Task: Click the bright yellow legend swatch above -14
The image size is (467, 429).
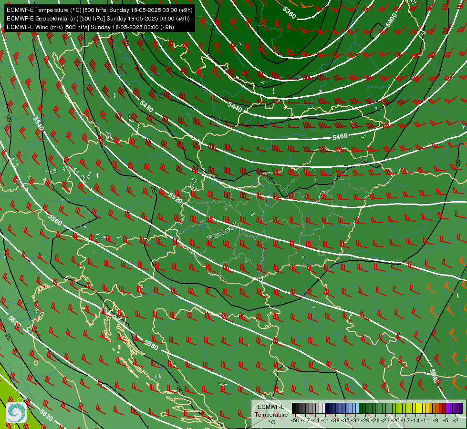Action: coord(418,408)
